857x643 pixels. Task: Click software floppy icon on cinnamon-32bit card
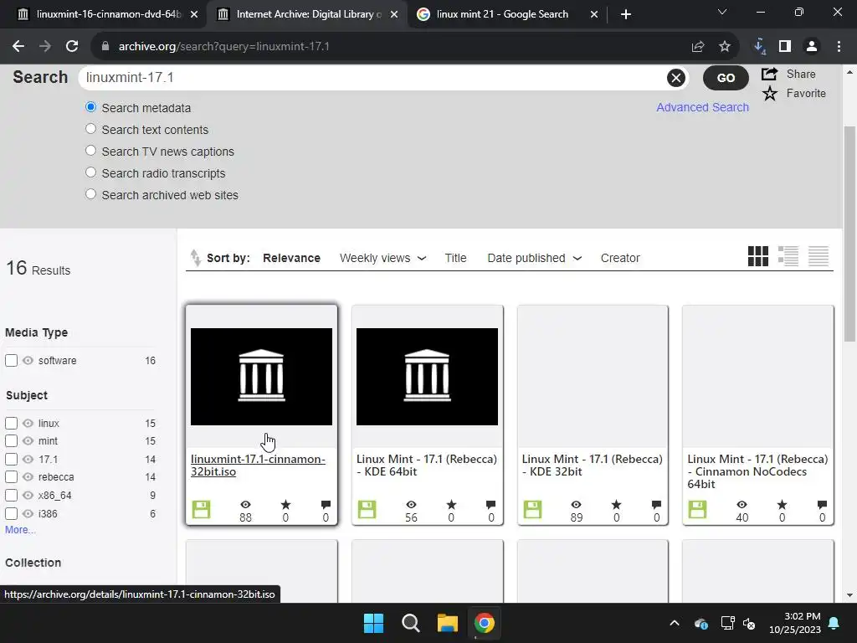pyautogui.click(x=201, y=510)
